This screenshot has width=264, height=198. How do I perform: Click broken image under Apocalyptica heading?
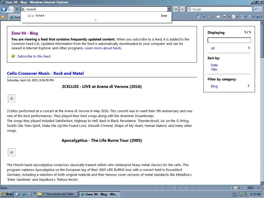[12, 152]
